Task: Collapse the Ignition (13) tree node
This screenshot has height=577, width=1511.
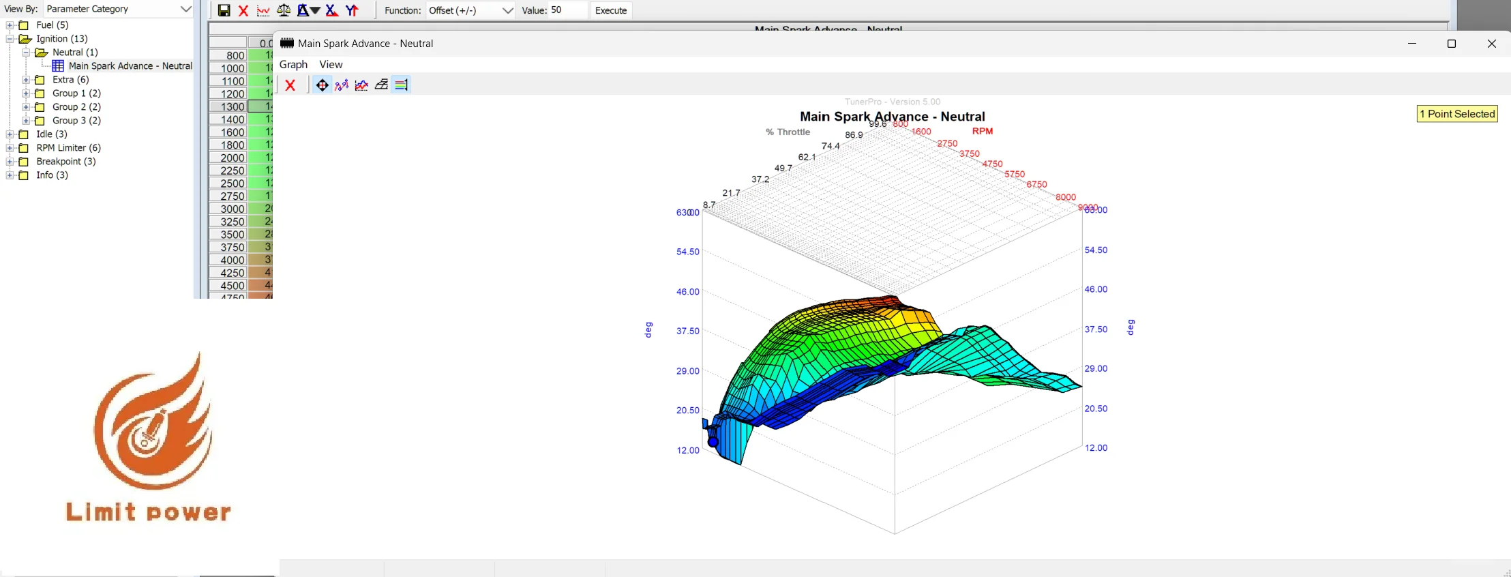Action: [x=10, y=39]
